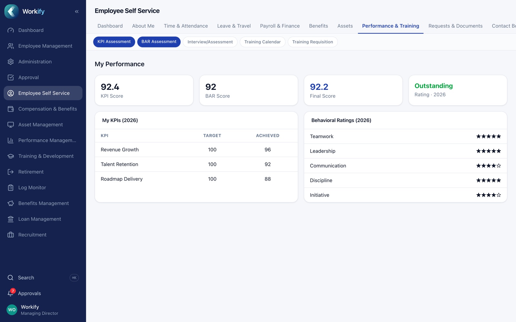Click the Talent Retention KPI row

point(196,164)
